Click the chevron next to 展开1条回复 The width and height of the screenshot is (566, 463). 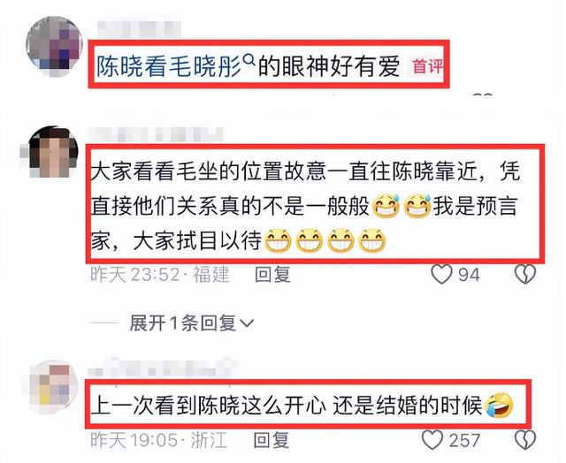pos(247,323)
